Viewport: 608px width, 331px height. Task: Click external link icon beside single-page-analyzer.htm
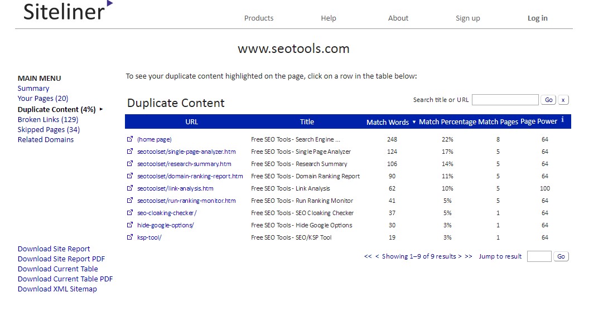pos(130,152)
